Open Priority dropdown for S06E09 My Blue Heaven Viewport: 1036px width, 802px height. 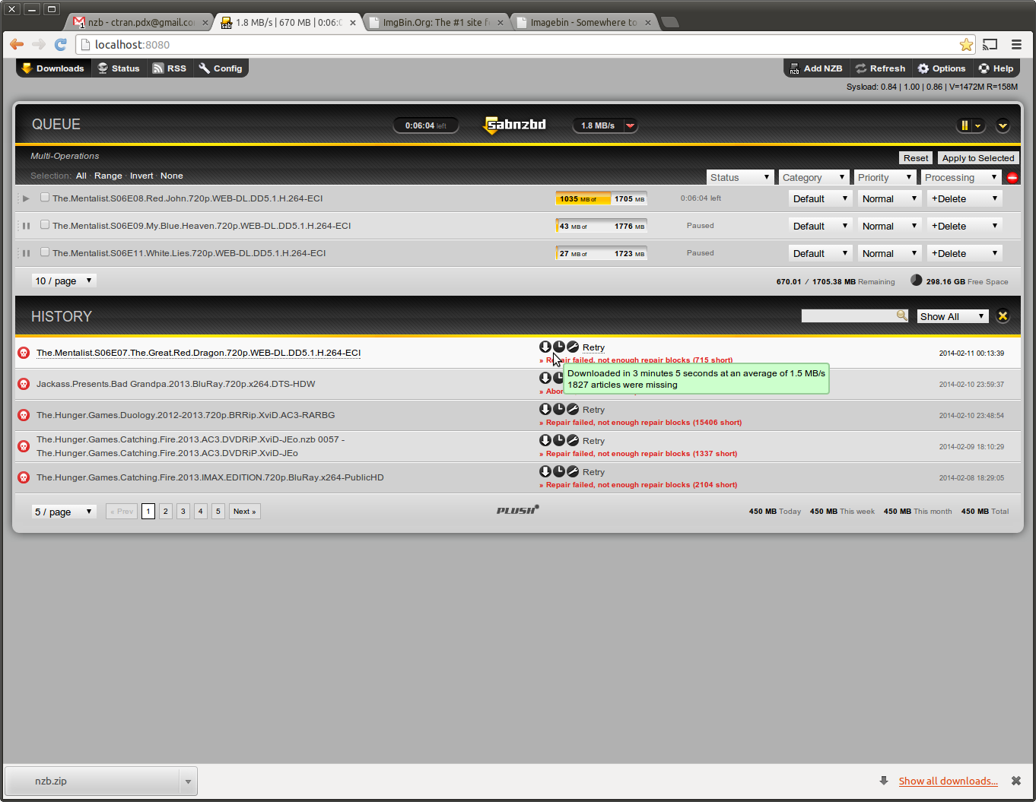click(889, 226)
